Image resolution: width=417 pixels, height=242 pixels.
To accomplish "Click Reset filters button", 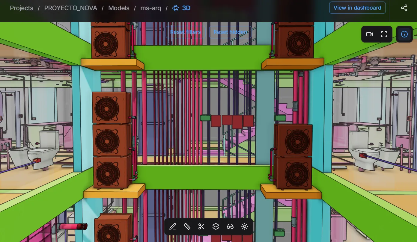I will point(186,32).
